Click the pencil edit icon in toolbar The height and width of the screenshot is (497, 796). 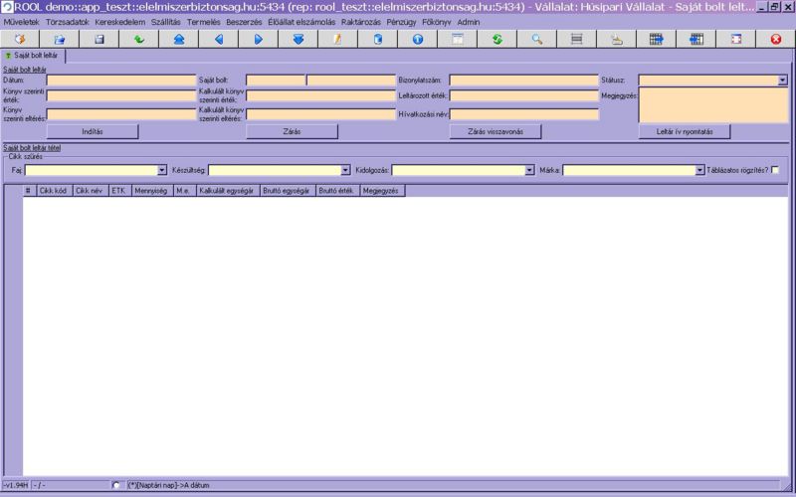click(337, 39)
